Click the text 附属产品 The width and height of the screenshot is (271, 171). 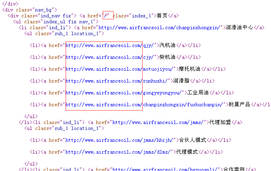[239, 105]
